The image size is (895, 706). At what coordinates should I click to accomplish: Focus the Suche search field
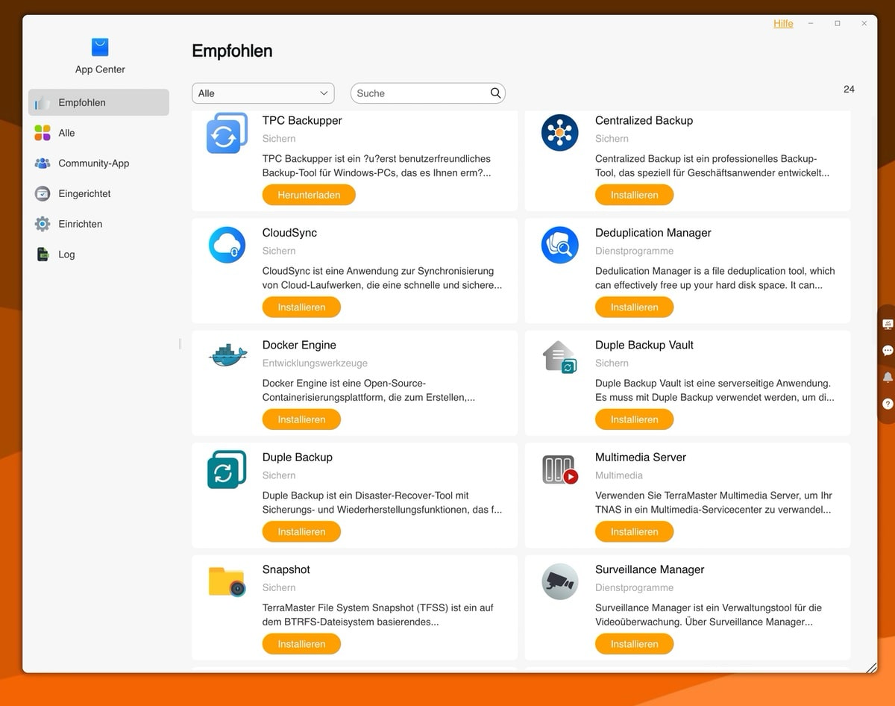(418, 93)
